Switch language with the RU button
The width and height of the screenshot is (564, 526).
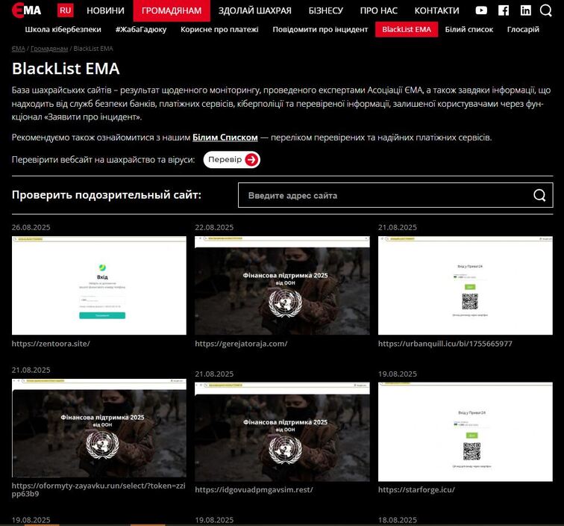click(x=66, y=10)
